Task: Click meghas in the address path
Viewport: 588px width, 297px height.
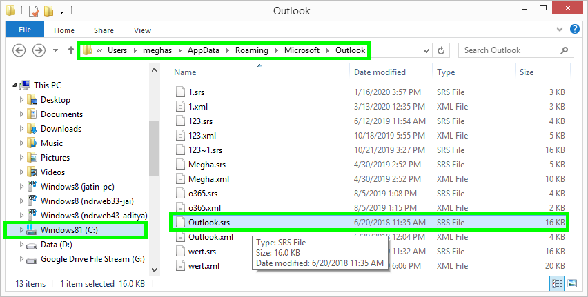Action: click(157, 50)
